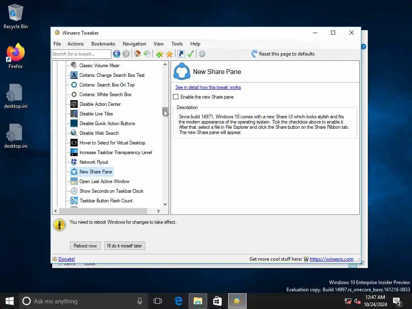Go to the Home page icon
The image size is (412, 309).
pos(137,54)
